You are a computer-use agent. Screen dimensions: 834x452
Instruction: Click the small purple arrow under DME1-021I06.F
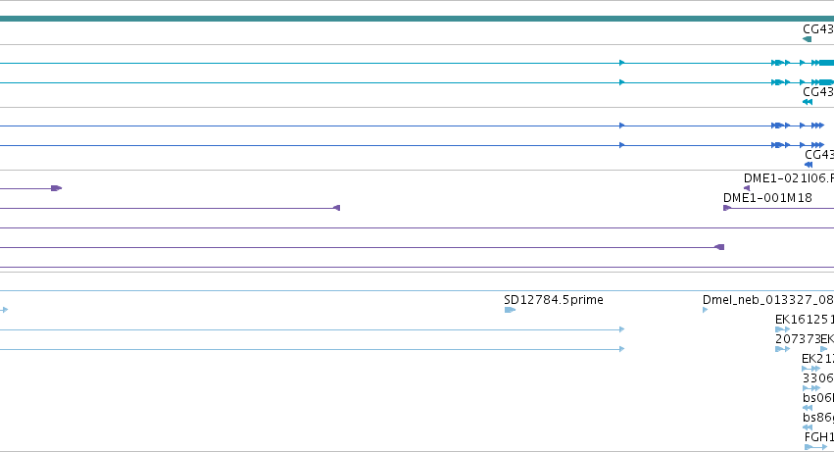747,188
